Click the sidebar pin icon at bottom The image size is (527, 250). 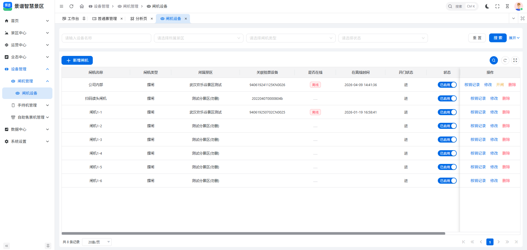(x=48, y=246)
